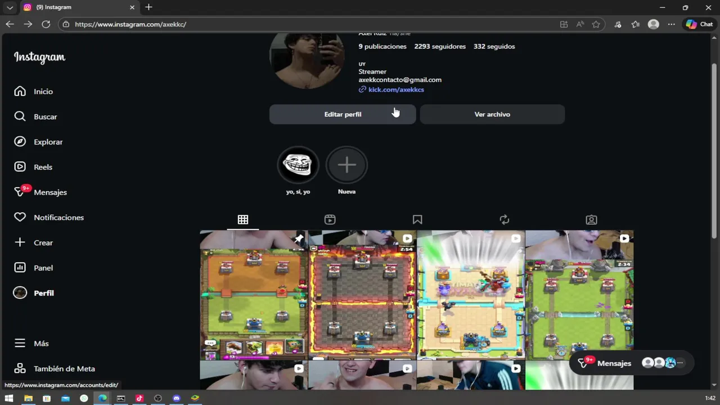Click the Read aloud icon
Viewport: 720px width, 405px height.
580,24
